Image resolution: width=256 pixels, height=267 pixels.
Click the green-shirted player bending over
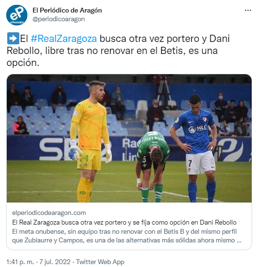click(153, 166)
